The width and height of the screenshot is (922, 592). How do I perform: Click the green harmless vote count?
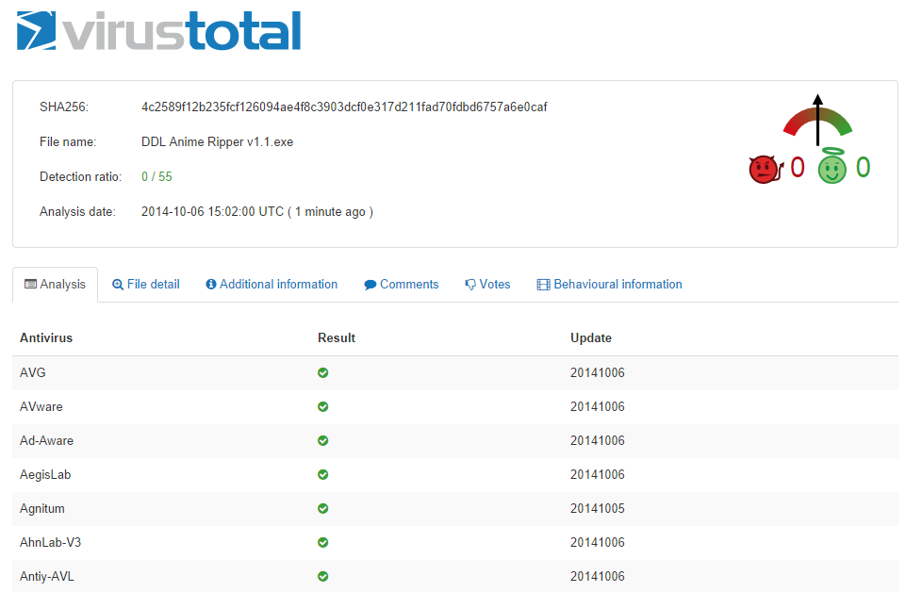[x=863, y=168]
